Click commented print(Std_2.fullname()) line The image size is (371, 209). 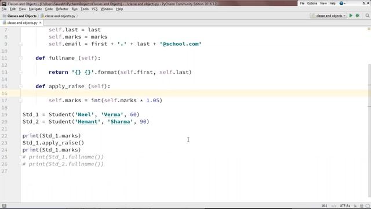(x=63, y=164)
